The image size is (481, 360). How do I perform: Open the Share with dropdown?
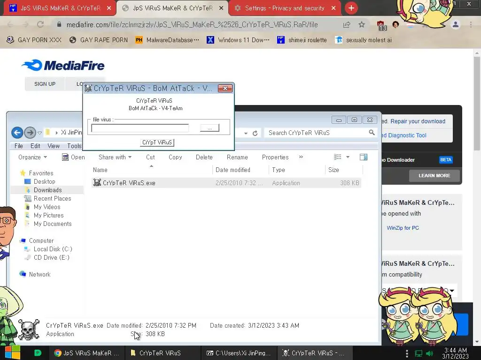[115, 157]
